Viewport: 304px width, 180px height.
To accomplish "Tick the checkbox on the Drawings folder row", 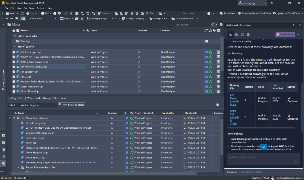I will (x=207, y=42).
